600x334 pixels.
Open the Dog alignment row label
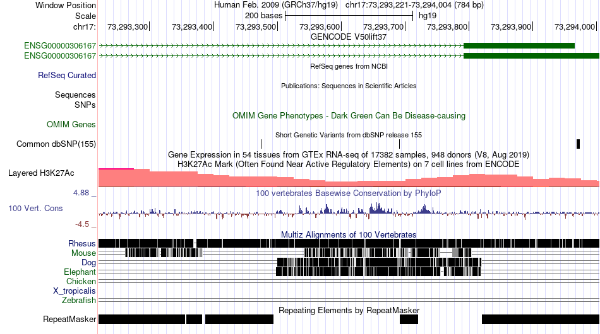pos(88,262)
